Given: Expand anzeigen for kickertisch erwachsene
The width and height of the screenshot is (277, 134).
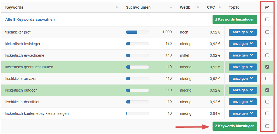Looking at the screenshot, I should (x=243, y=55).
